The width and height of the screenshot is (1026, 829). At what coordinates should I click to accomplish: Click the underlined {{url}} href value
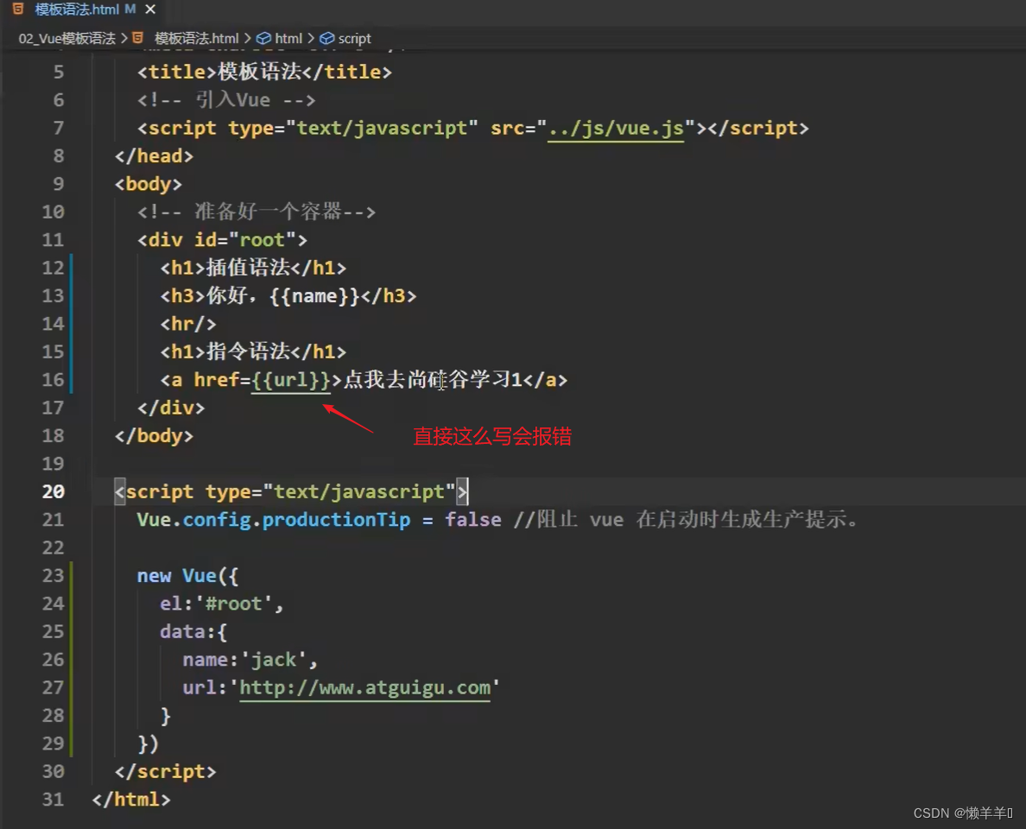pos(290,380)
